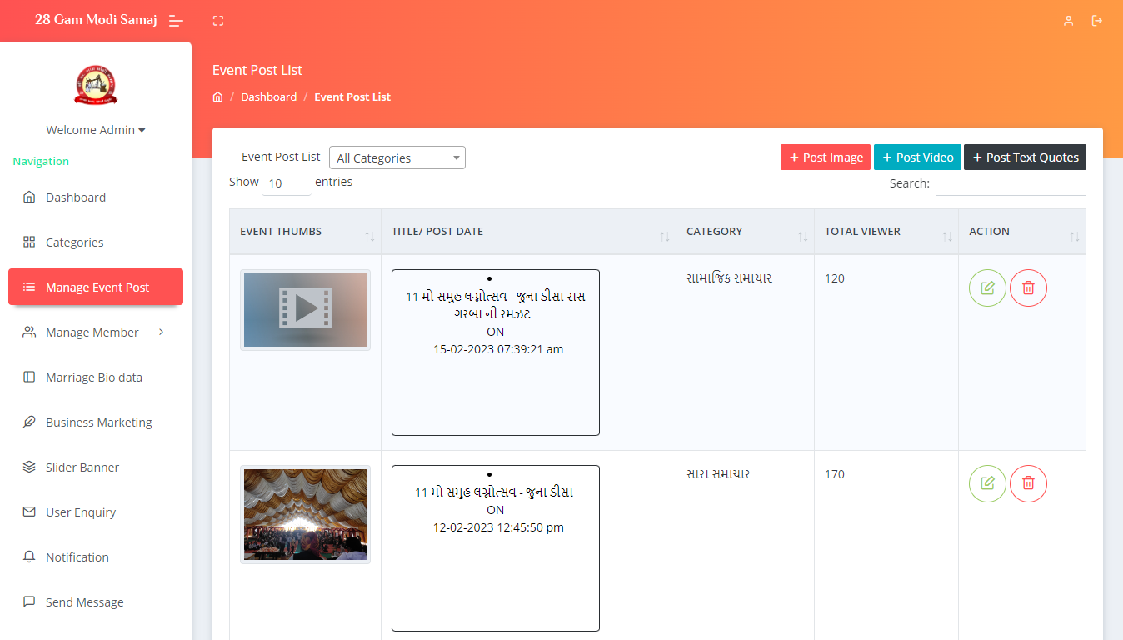The width and height of the screenshot is (1123, 640).
Task: Delete the second event post
Action: pos(1028,483)
